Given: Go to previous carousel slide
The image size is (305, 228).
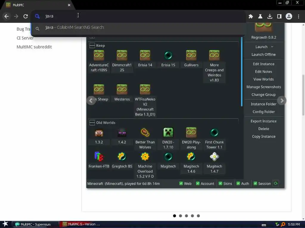Looking at the screenshot, I should pos(91,100).
